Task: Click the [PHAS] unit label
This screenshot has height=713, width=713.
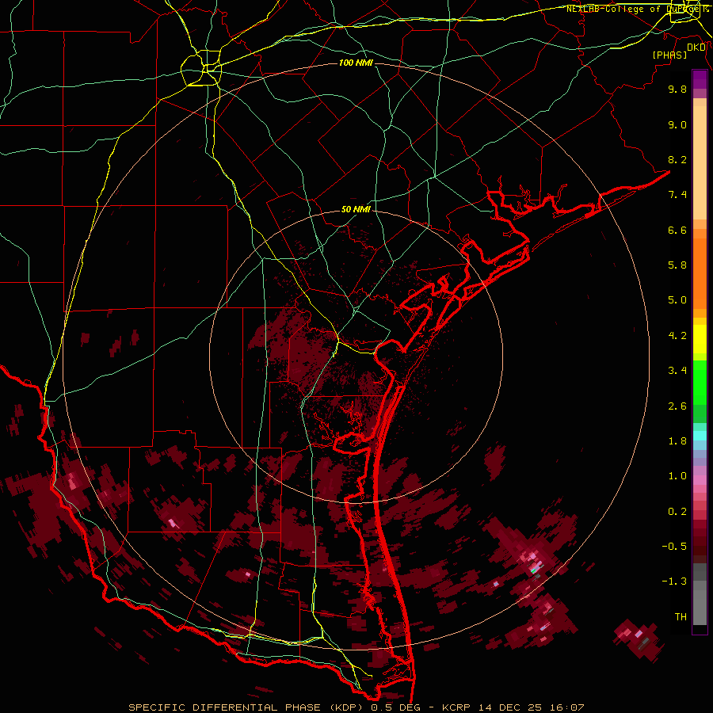Action: tap(669, 55)
